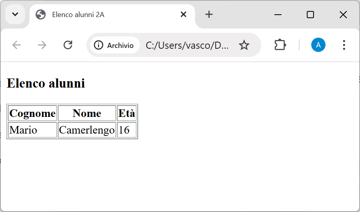Open the Extensions puzzle icon
Image resolution: width=360 pixels, height=212 pixels.
pyautogui.click(x=280, y=45)
